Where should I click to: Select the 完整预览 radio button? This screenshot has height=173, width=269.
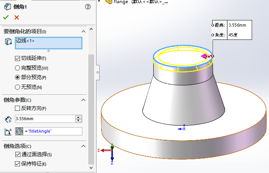17,68
